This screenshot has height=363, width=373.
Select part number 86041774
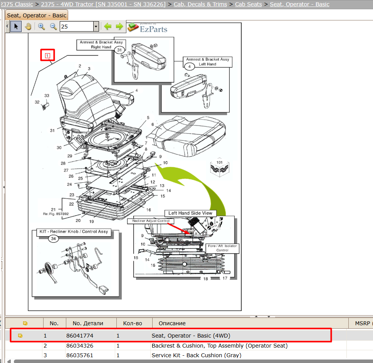(80, 336)
